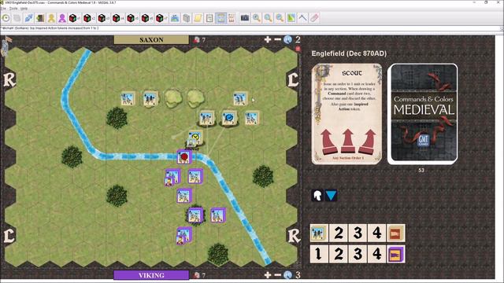Click the third magnifier zoom icon
The width and height of the screenshot is (504, 283).
pyautogui.click(x=280, y=18)
